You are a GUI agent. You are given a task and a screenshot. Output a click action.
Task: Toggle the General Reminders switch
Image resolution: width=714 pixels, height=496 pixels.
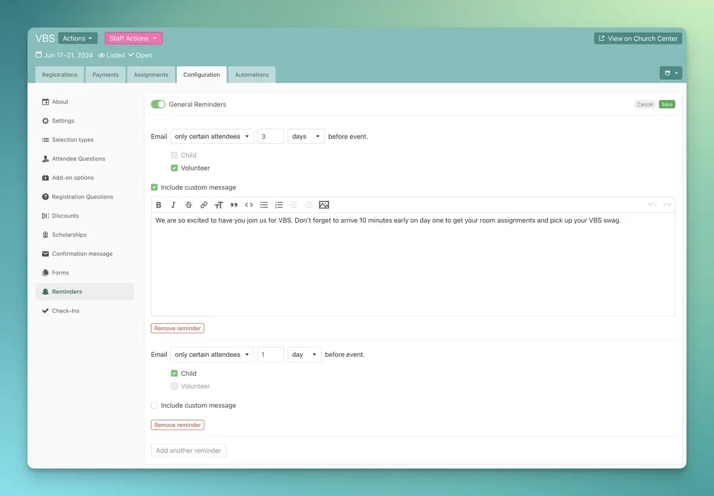tap(158, 105)
